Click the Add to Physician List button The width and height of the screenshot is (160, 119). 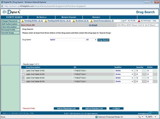coord(67,108)
